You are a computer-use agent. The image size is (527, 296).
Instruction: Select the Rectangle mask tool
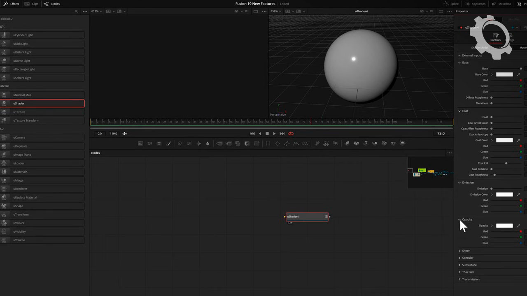tap(268, 143)
